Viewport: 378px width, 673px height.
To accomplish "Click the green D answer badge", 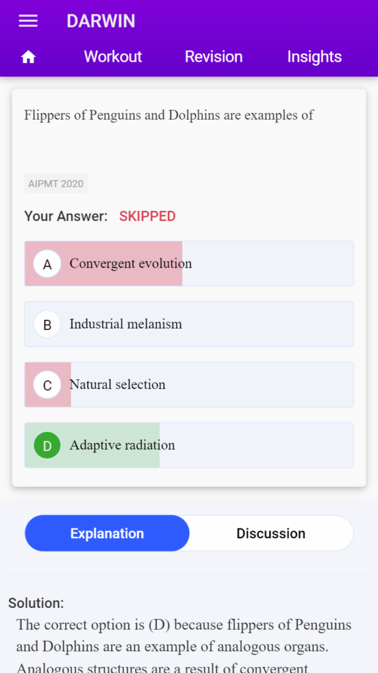I will pos(47,446).
